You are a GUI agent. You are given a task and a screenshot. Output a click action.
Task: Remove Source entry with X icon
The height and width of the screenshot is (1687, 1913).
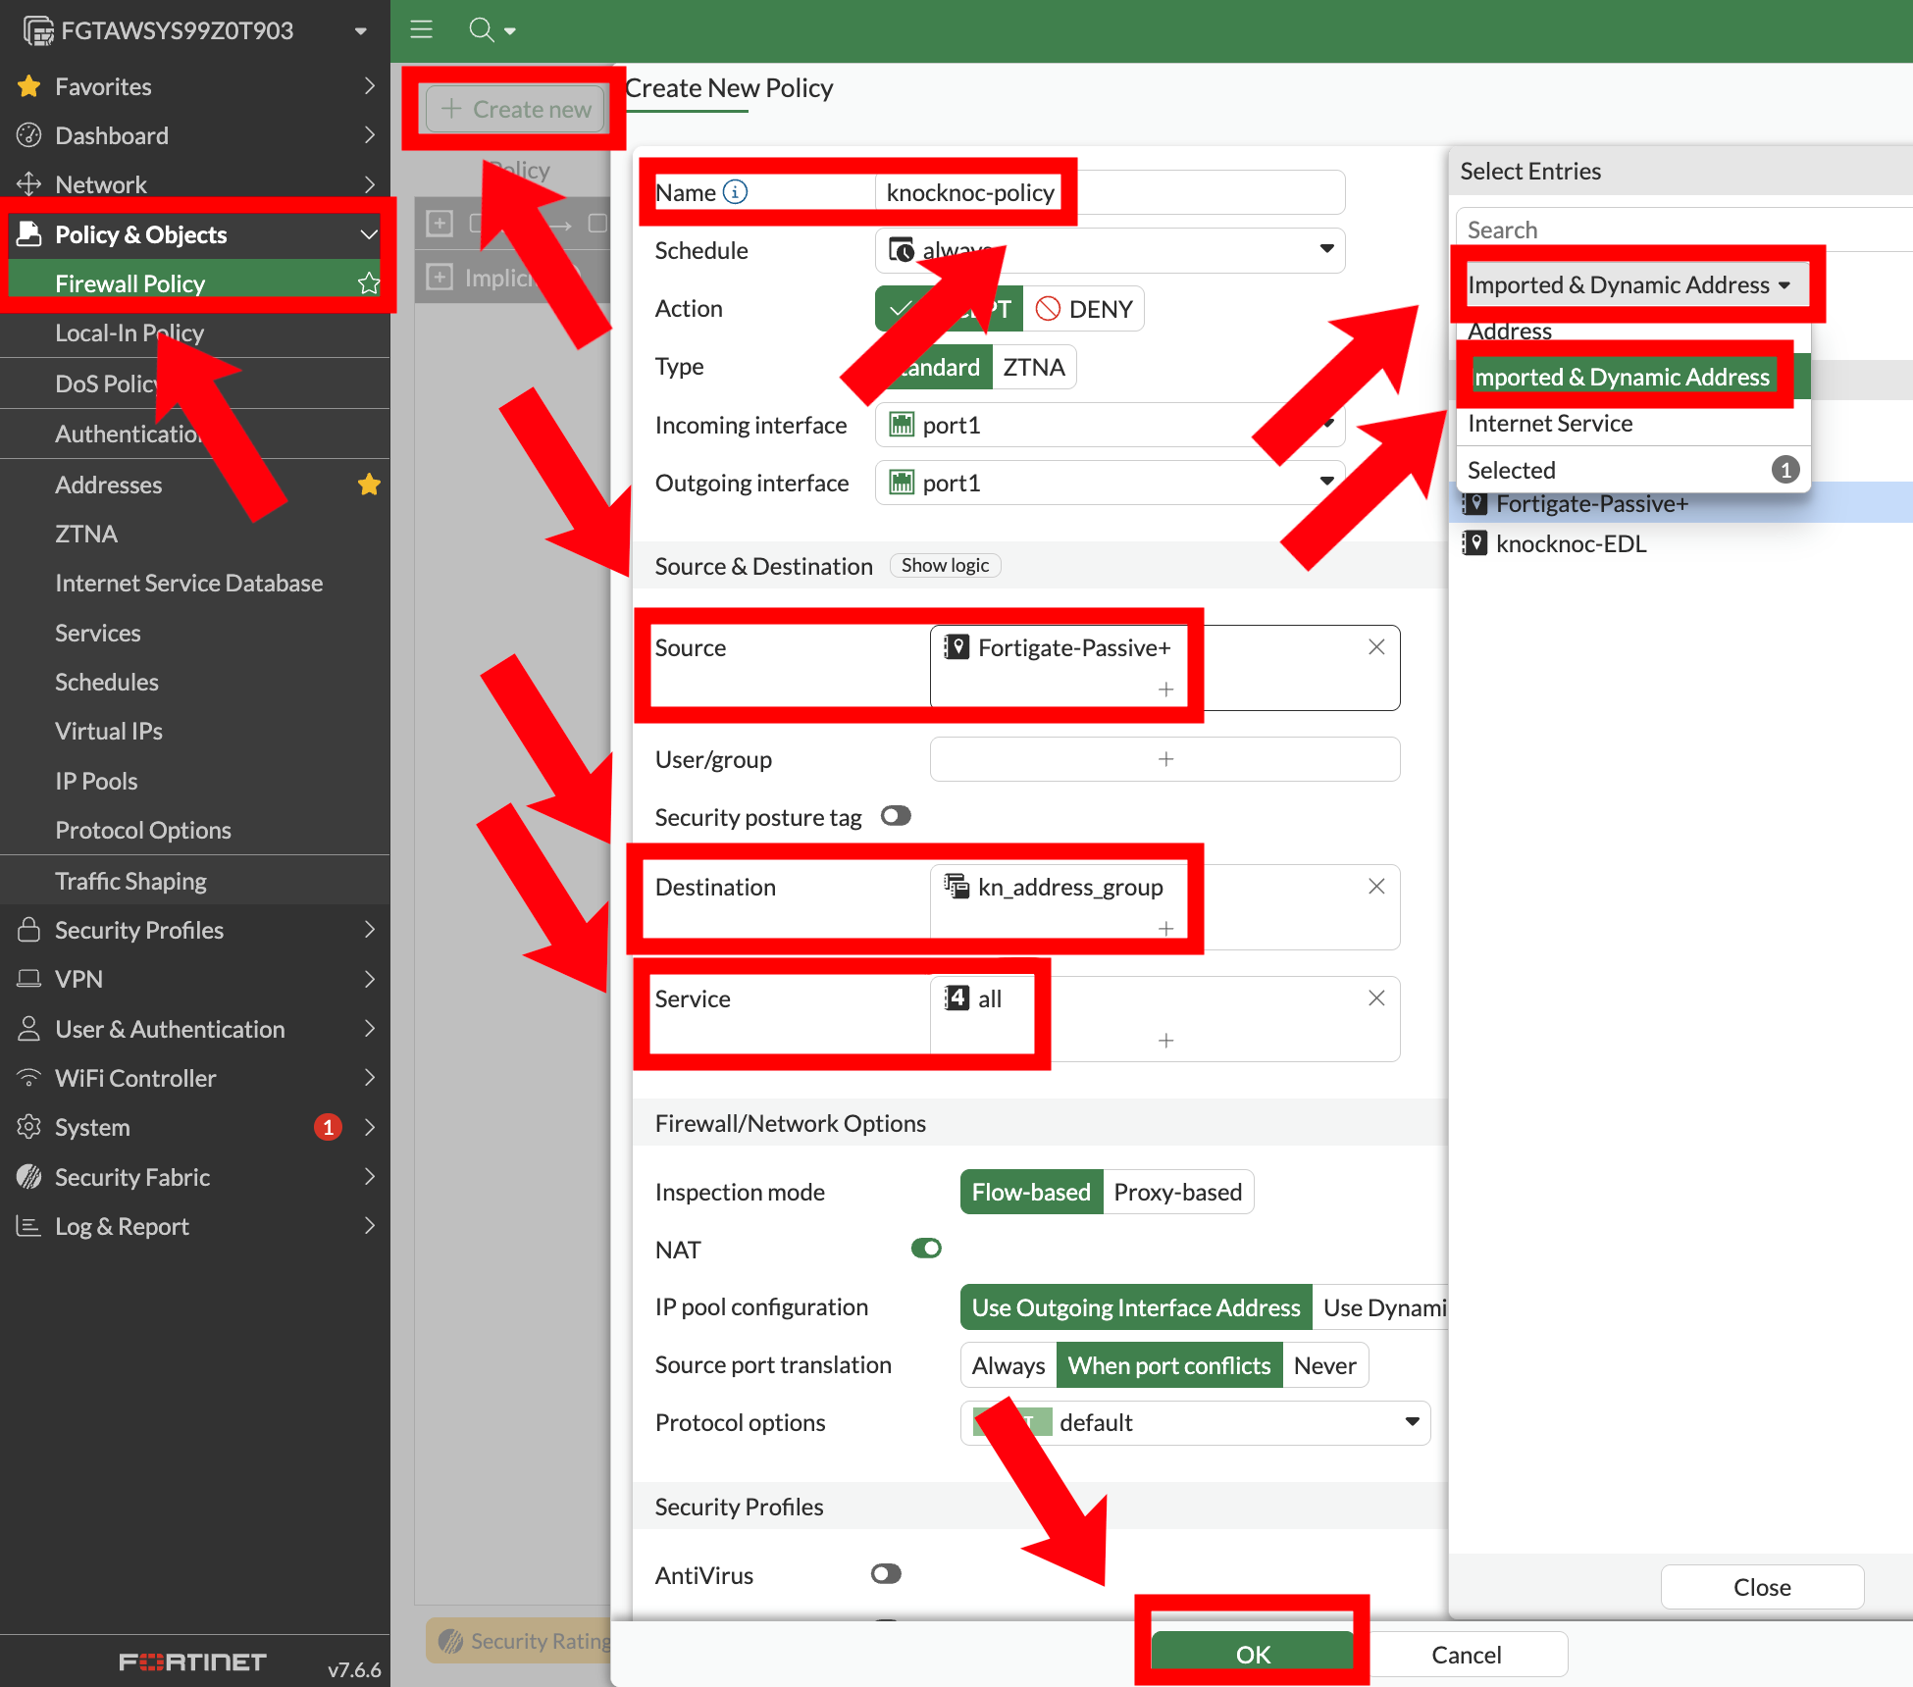pos(1376,647)
